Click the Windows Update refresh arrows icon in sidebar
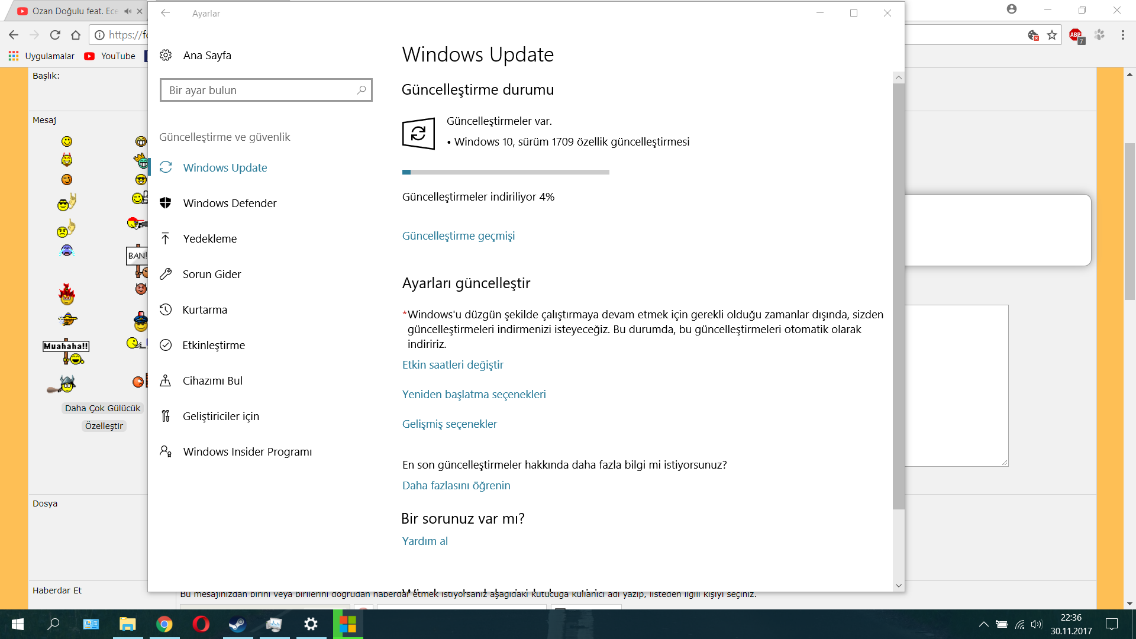This screenshot has width=1136, height=639. click(166, 167)
